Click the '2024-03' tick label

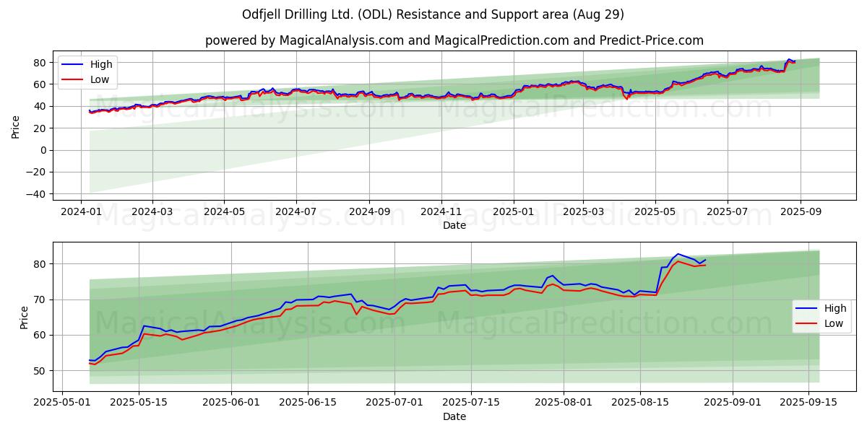click(152, 212)
